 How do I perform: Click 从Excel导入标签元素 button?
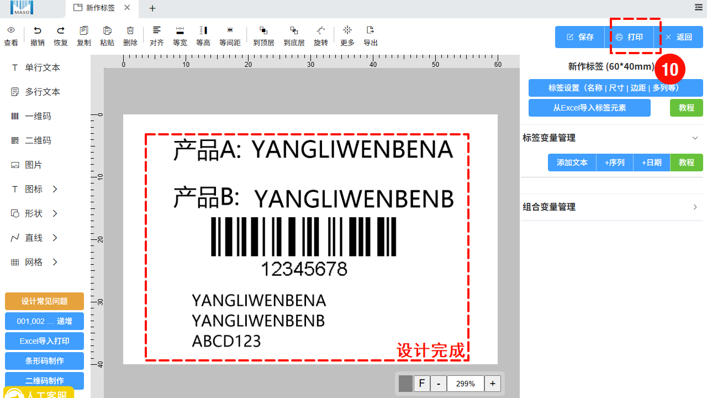tap(589, 108)
